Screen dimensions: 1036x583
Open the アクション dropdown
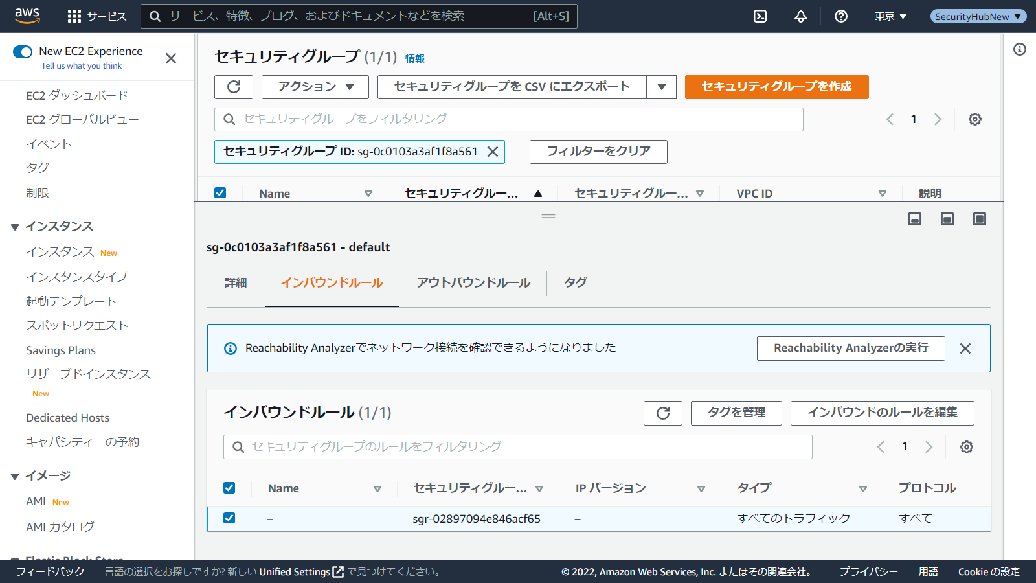click(315, 87)
